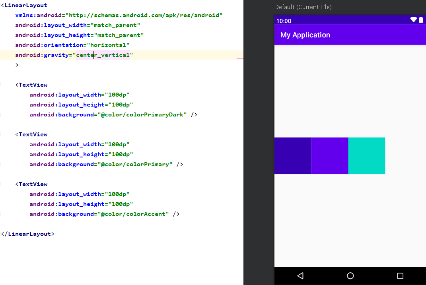This screenshot has width=426, height=285.
Task: Select the teal square in the preview
Action: [366, 156]
